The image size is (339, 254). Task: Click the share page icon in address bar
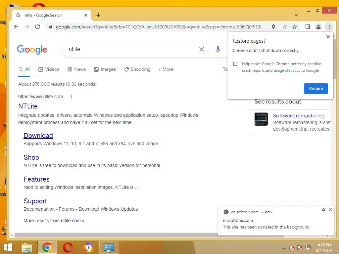point(284,27)
